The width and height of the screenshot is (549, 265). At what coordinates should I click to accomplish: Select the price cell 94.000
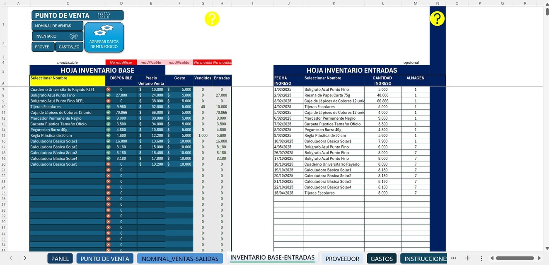point(151,124)
